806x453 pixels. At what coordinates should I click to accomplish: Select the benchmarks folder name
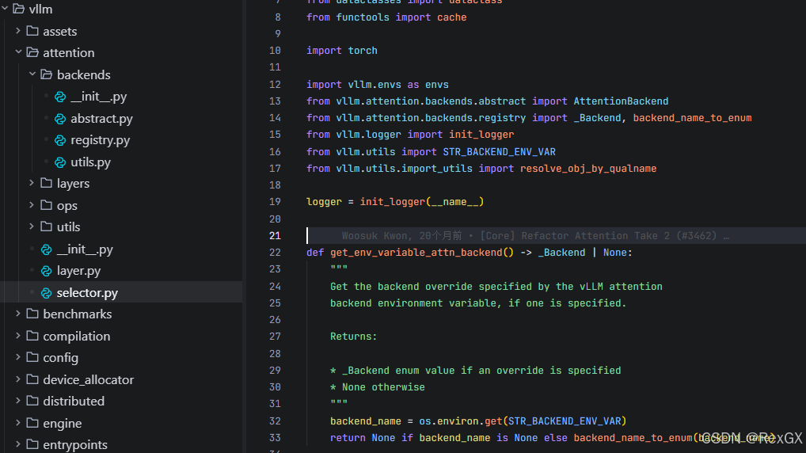pos(77,314)
